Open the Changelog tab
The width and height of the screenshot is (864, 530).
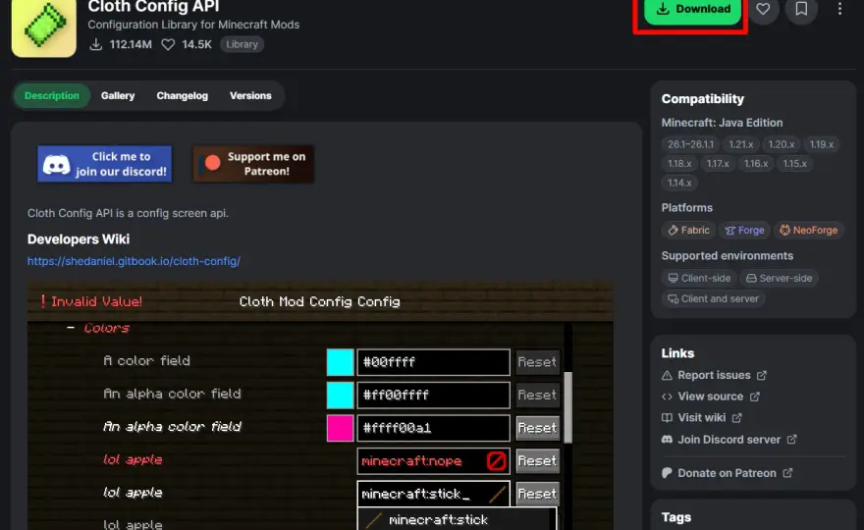[183, 96]
